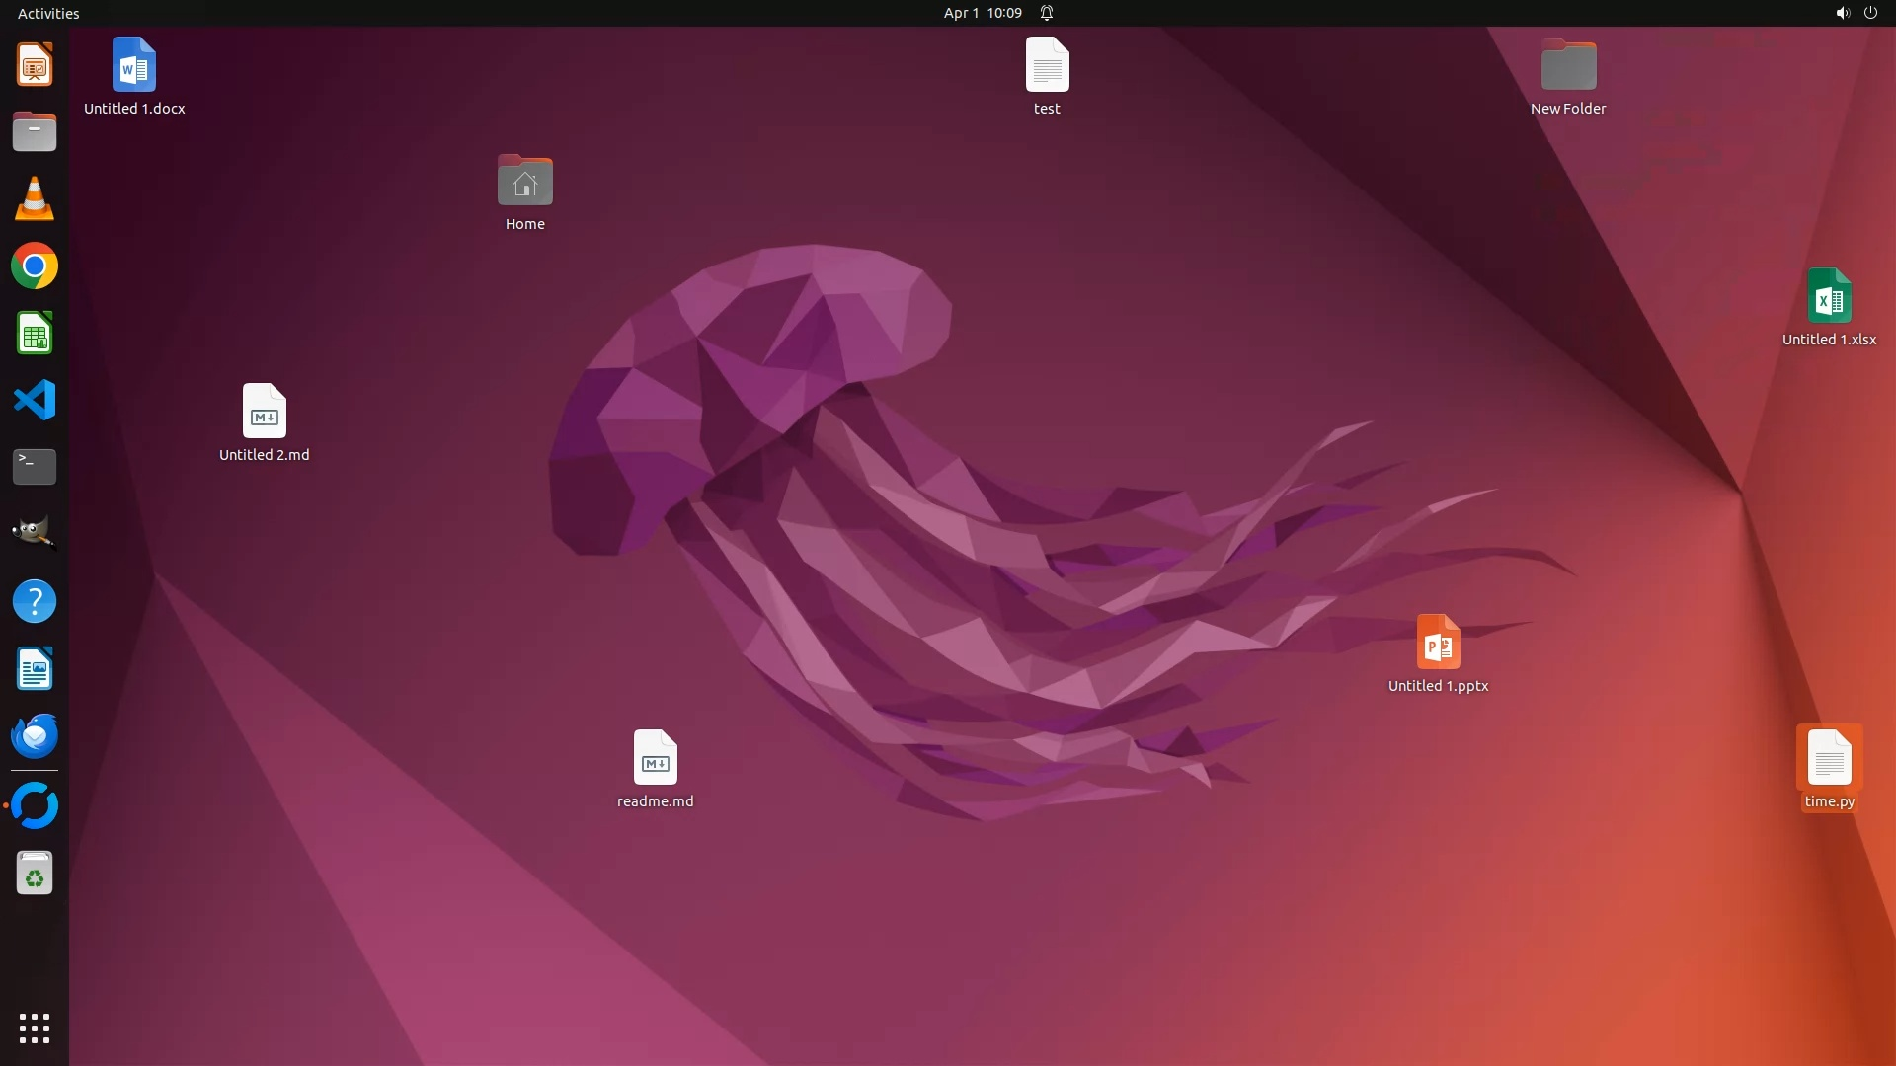
Task: Open system menu via power icon
Action: point(1870,13)
